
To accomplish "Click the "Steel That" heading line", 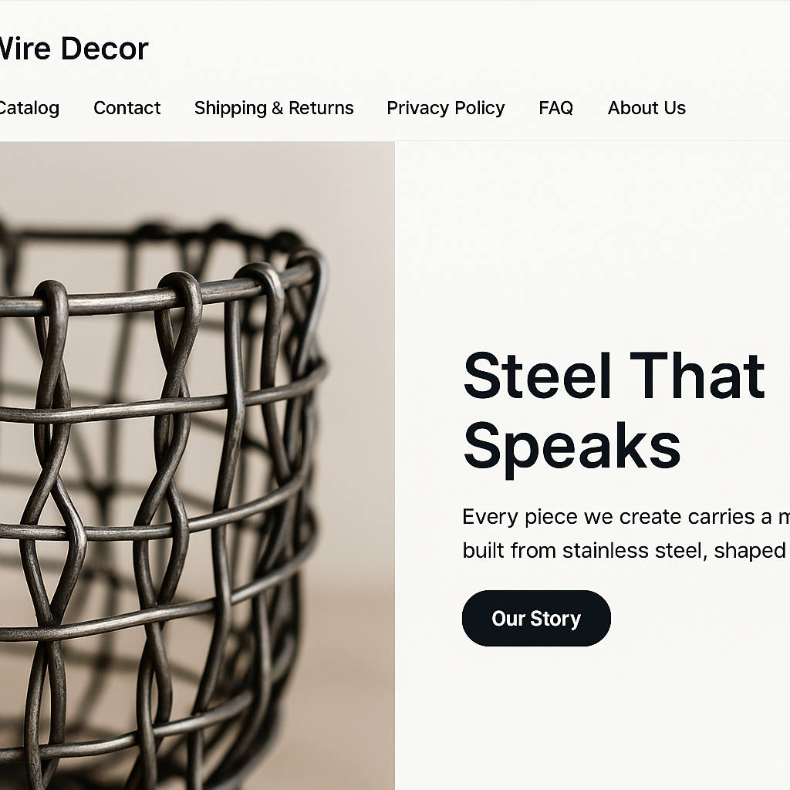I will (x=613, y=376).
